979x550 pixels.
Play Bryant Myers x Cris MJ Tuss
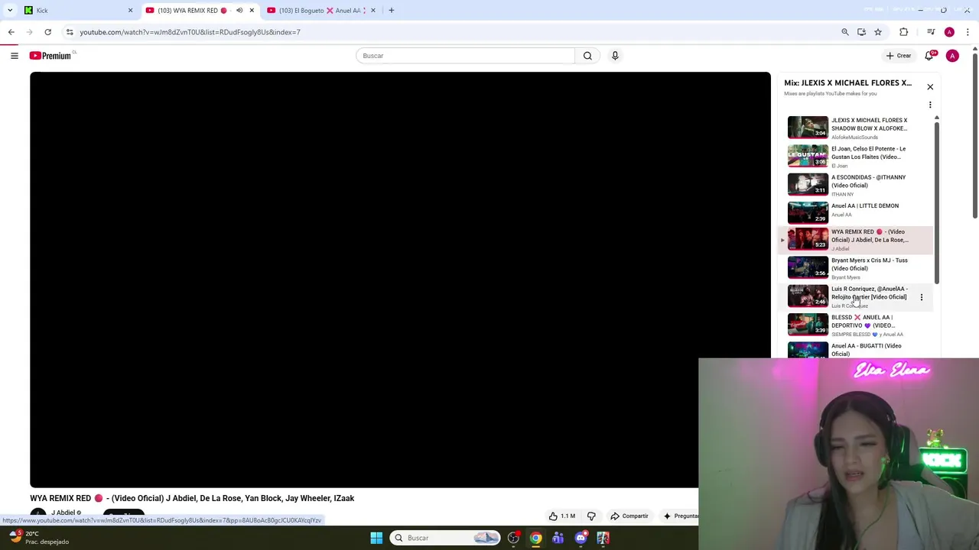855,268
